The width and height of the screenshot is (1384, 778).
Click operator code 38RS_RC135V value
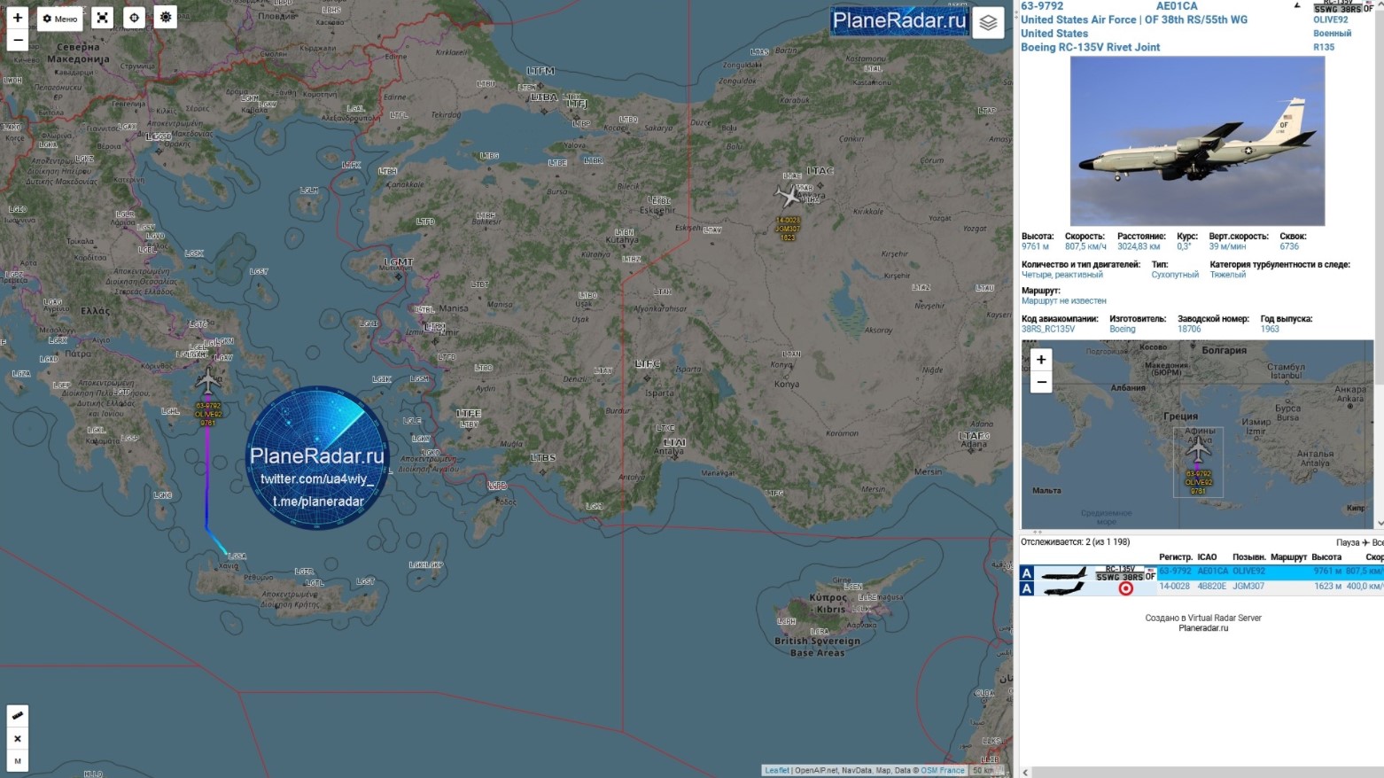[x=1048, y=329]
